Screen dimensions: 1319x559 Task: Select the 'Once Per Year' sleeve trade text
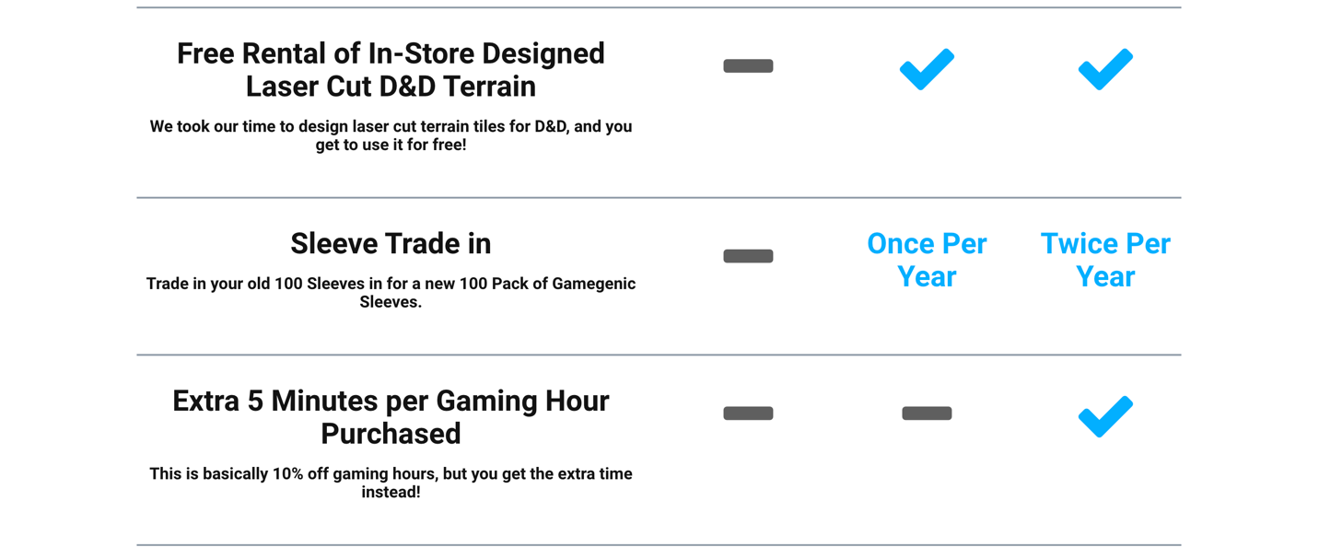[x=927, y=260]
